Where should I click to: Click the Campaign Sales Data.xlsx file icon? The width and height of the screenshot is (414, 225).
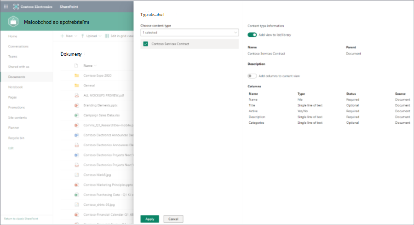click(x=76, y=115)
